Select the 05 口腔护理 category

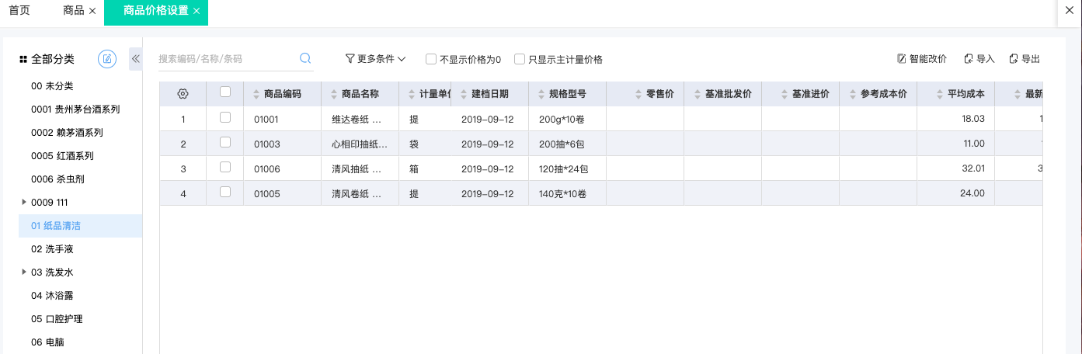(x=57, y=319)
